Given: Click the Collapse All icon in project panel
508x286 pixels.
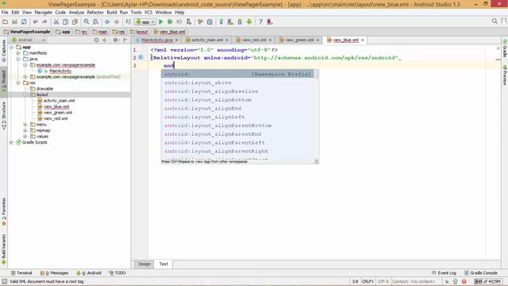Looking at the screenshot, I should [x=104, y=40].
